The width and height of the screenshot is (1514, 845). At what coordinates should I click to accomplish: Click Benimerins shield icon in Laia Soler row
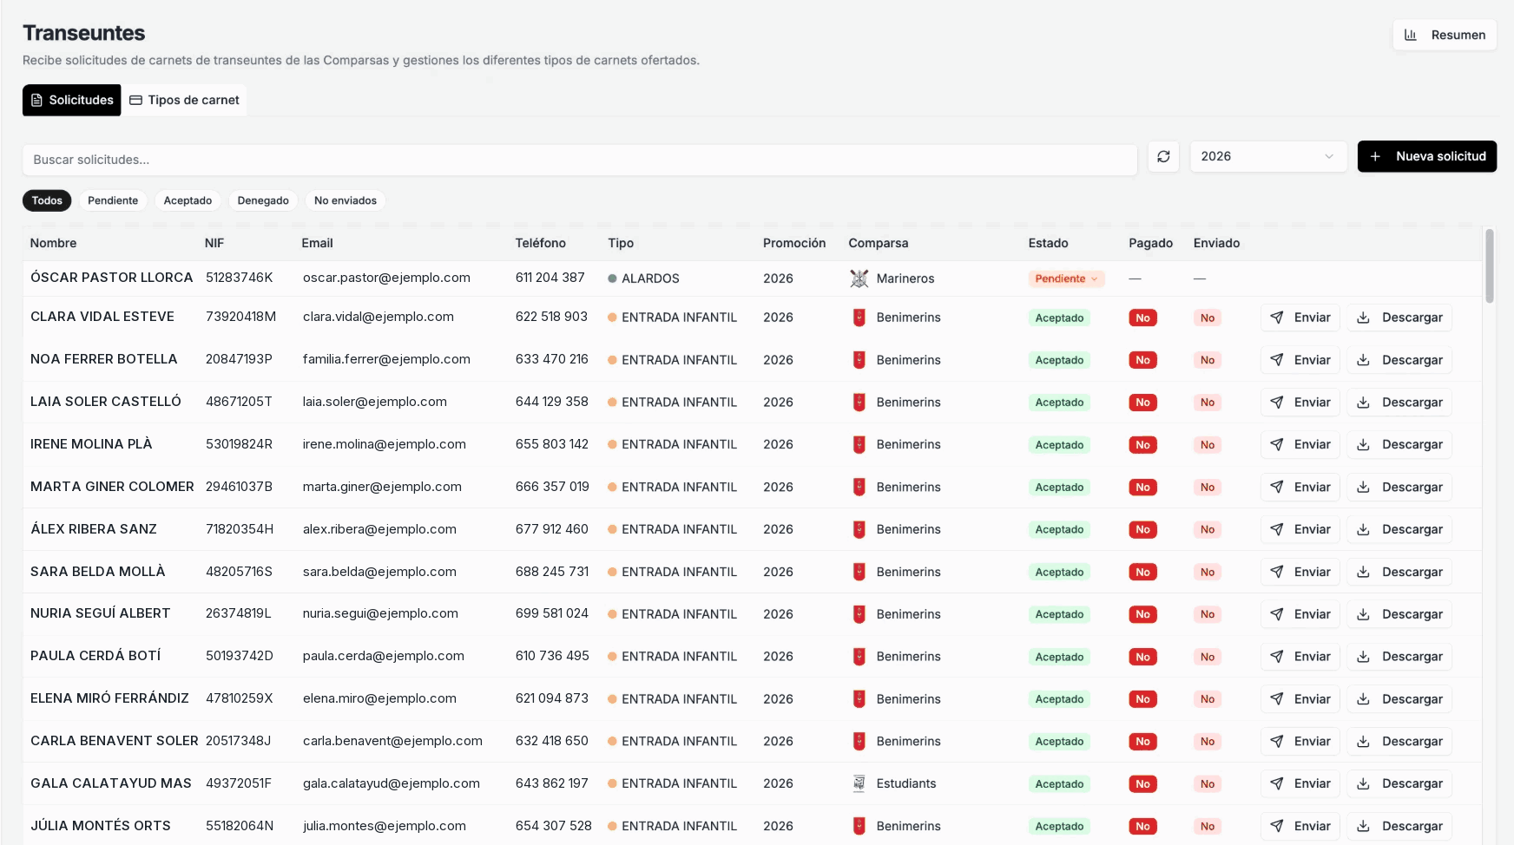point(859,403)
